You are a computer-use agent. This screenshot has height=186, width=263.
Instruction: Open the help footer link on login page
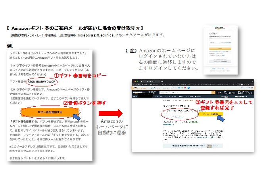227,69
